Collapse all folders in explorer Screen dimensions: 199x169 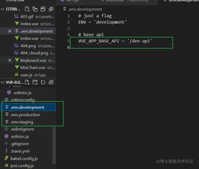[x=51, y=82]
